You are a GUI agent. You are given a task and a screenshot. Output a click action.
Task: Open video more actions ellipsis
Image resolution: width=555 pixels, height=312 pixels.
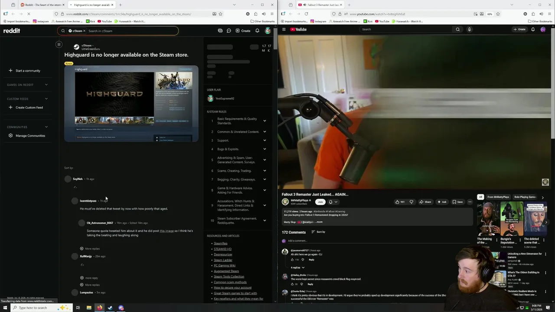point(470,202)
